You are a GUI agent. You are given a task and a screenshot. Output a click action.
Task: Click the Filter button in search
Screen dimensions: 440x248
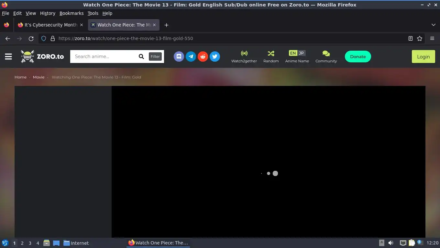click(x=155, y=57)
